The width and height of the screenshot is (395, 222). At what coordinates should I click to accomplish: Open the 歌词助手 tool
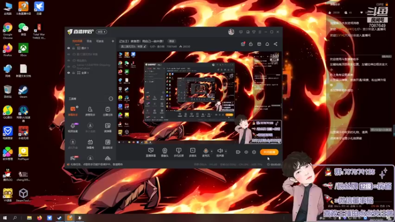pyautogui.click(x=108, y=144)
